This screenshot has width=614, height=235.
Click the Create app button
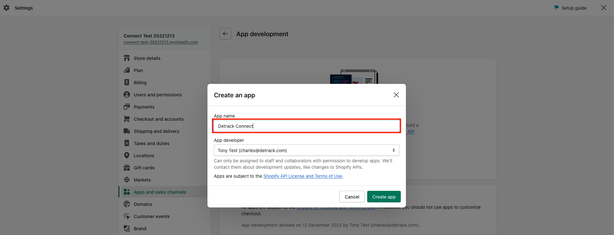[384, 197]
